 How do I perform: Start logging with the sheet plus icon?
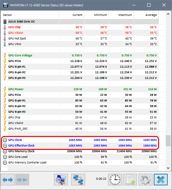point(130,180)
